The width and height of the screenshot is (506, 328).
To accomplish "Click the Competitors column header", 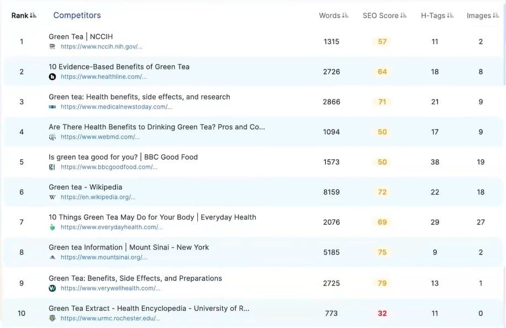I will 77,15.
